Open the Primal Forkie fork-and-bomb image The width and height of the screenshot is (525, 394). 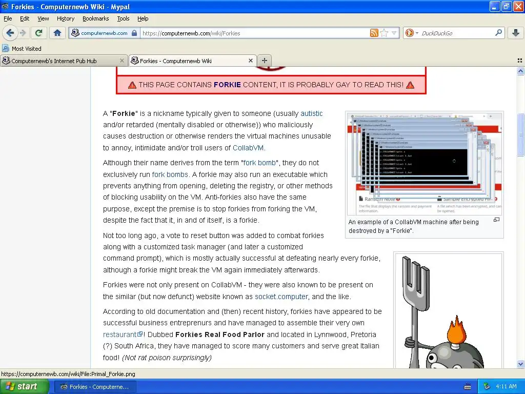448,311
